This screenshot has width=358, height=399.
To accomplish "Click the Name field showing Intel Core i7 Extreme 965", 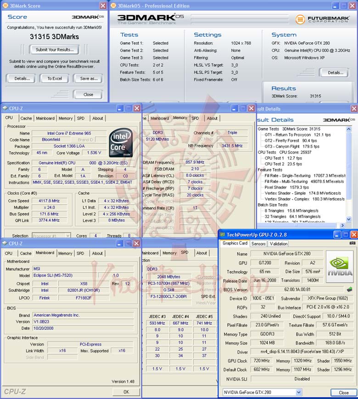I will coord(69,133).
